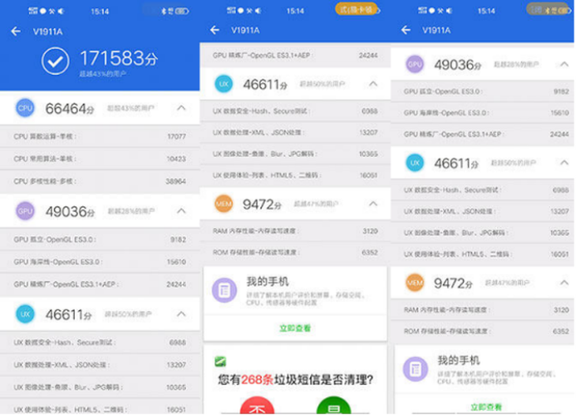
Task: Tap the orange MEM icon in middle screenshot
Action: (x=224, y=204)
